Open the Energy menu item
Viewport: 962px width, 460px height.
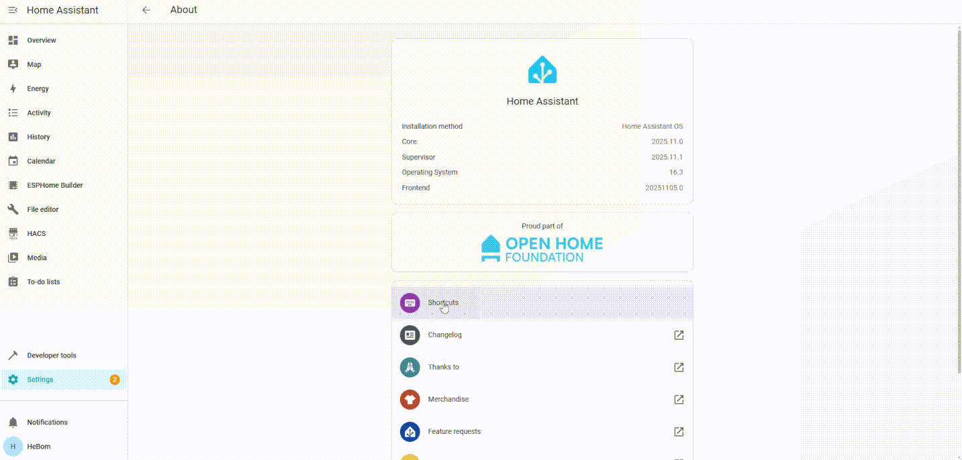[64, 89]
